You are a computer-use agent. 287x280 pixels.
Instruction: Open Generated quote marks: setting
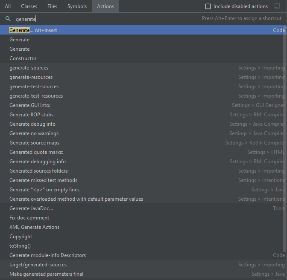(x=143, y=152)
